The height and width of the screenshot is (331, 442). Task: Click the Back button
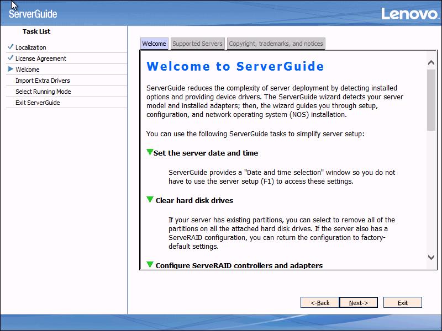coord(319,302)
